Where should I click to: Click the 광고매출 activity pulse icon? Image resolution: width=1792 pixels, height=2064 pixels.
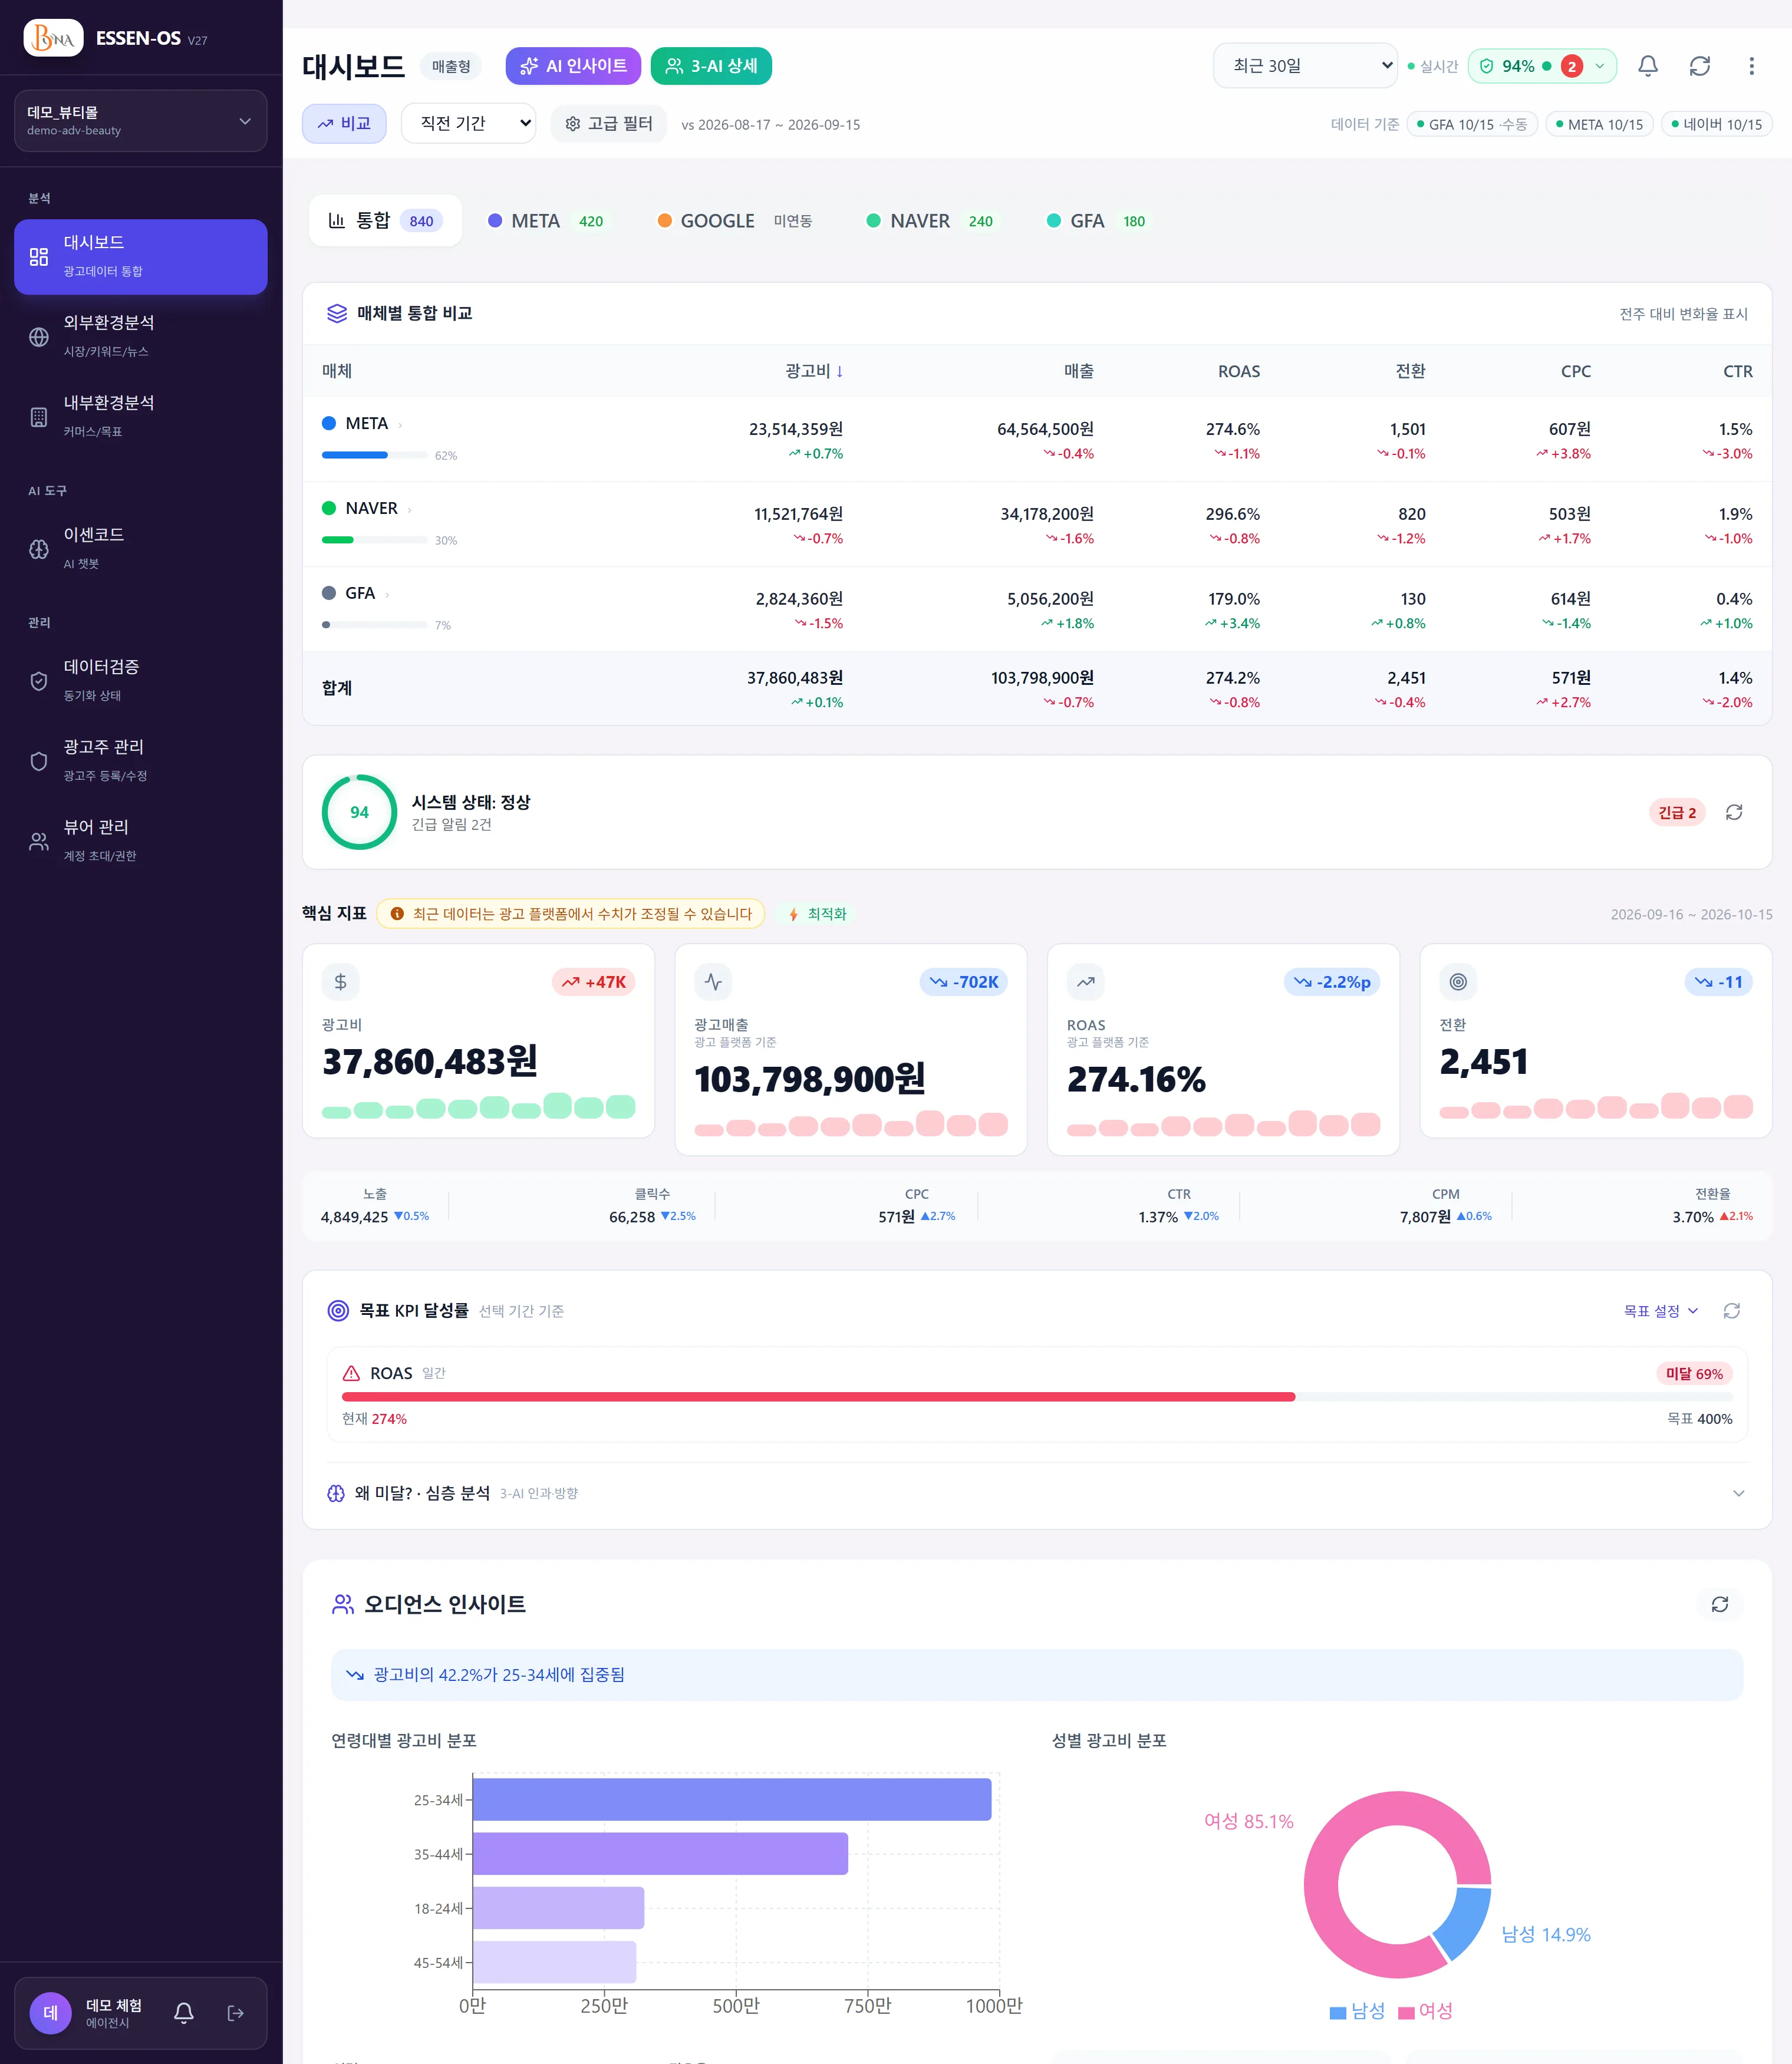click(713, 982)
